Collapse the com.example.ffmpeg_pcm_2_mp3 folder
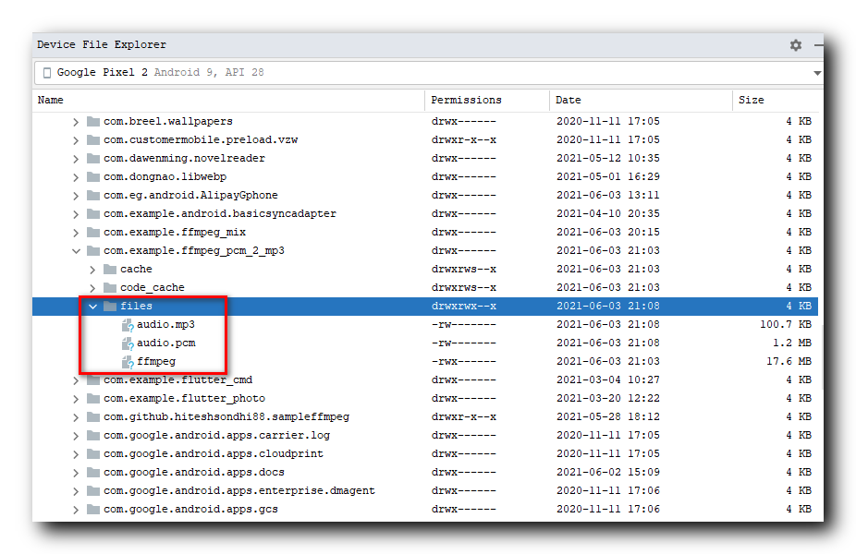856x554 pixels. coord(76,251)
